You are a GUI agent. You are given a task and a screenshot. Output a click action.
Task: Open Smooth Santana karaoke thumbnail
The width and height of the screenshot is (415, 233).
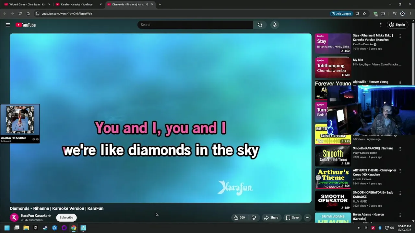point(333,156)
